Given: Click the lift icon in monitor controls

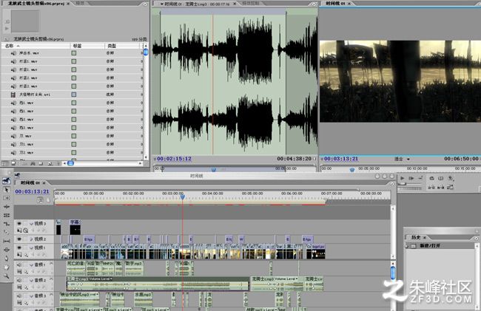Looking at the screenshot, I should click(x=431, y=187).
